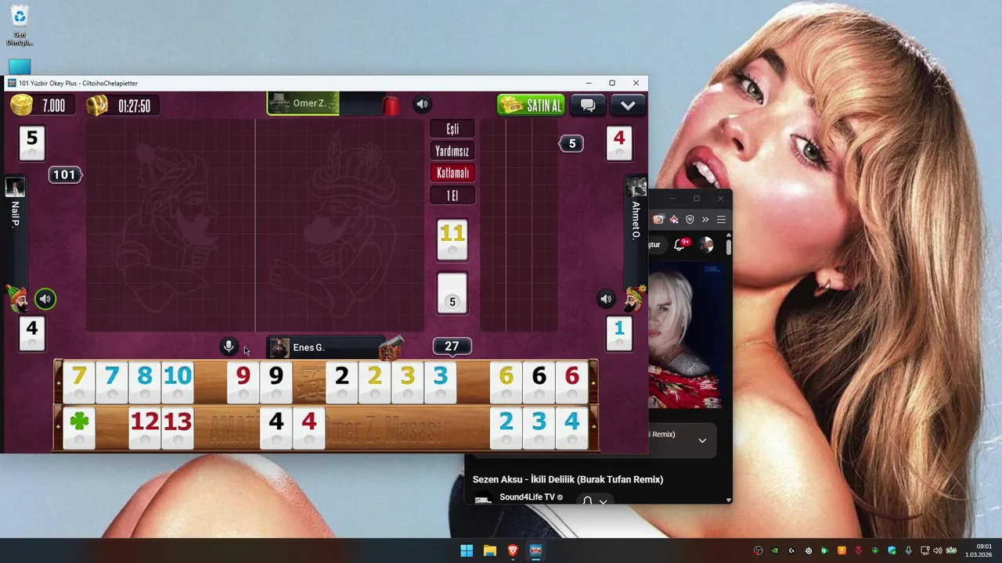Toggle Ahmet O.'s speaker icon on the right
Viewport: 1002px width, 563px height.
click(x=606, y=299)
